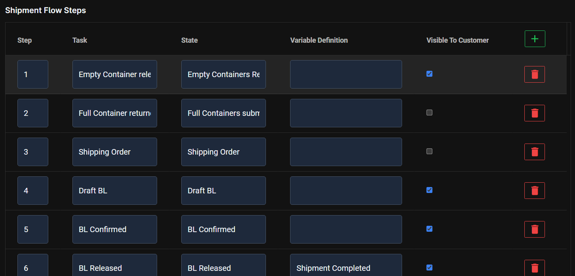
Task: Uncheck customer visibility for BL Released
Action: pyautogui.click(x=429, y=268)
